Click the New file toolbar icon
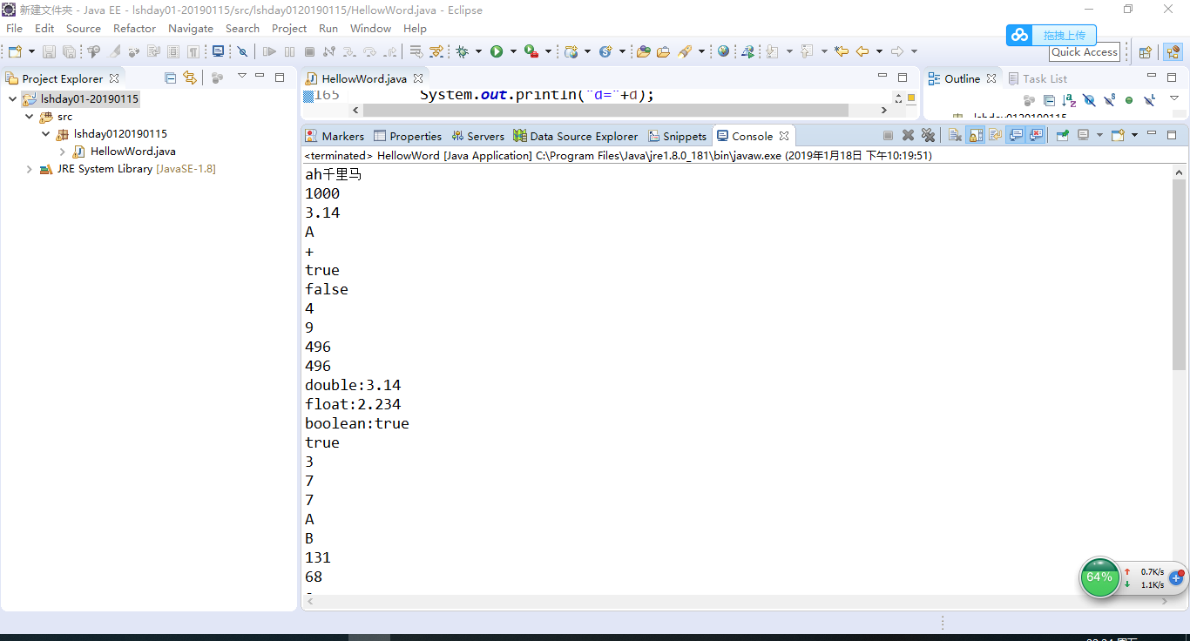The image size is (1190, 641). point(15,52)
